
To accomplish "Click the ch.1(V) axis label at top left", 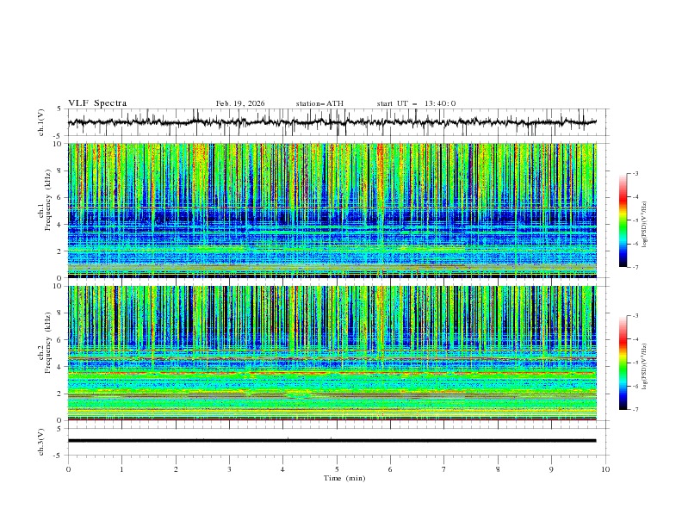I will (x=41, y=122).
